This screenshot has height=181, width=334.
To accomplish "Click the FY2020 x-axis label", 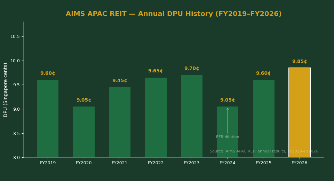I will click(84, 163).
